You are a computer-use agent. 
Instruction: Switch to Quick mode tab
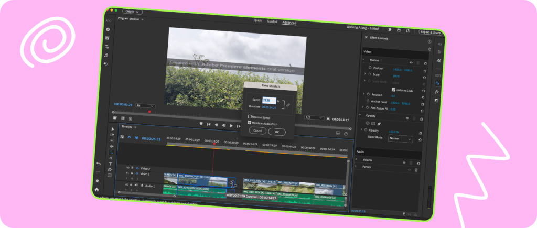click(257, 20)
